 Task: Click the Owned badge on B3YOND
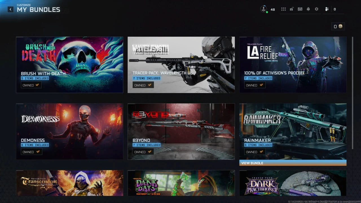[x=143, y=152]
